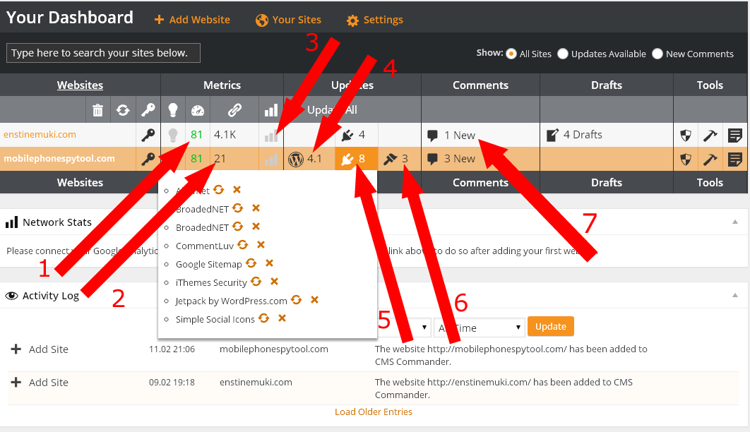The image size is (750, 432).
Task: Click the bar chart icon in the mobilephonespytool.com row
Action: click(x=271, y=159)
